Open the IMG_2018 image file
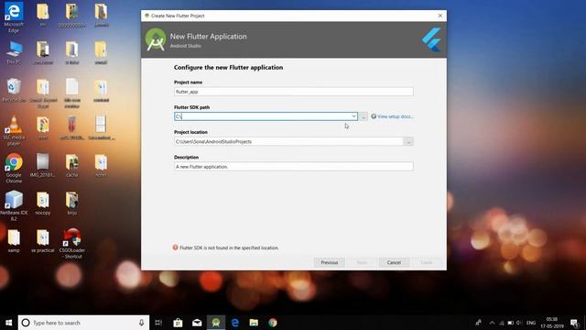The width and height of the screenshot is (586, 330). tap(43, 166)
